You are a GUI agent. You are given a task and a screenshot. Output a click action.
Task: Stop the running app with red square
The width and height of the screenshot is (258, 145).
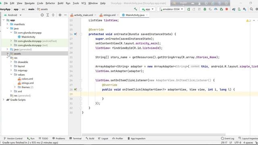pyautogui.click(x=227, y=9)
